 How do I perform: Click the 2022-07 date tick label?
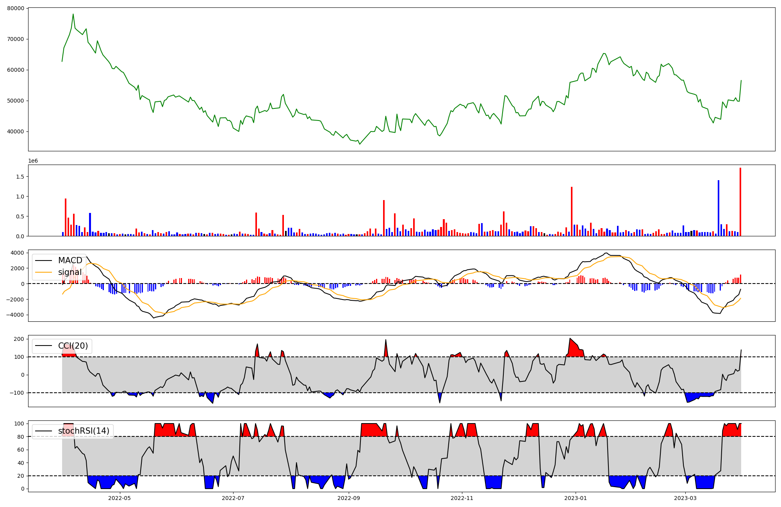[x=233, y=498]
